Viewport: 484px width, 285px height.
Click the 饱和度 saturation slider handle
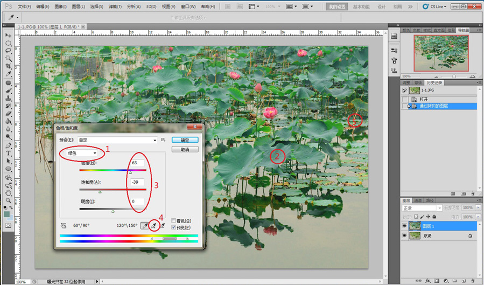pyautogui.click(x=100, y=192)
